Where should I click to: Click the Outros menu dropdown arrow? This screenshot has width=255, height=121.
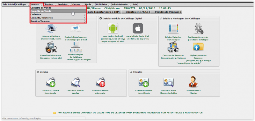click(82, 5)
